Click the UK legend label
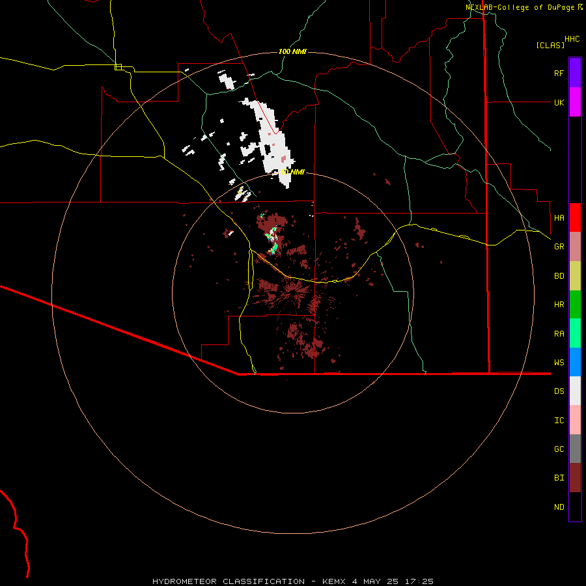Viewport: 586px width, 586px height. click(559, 102)
